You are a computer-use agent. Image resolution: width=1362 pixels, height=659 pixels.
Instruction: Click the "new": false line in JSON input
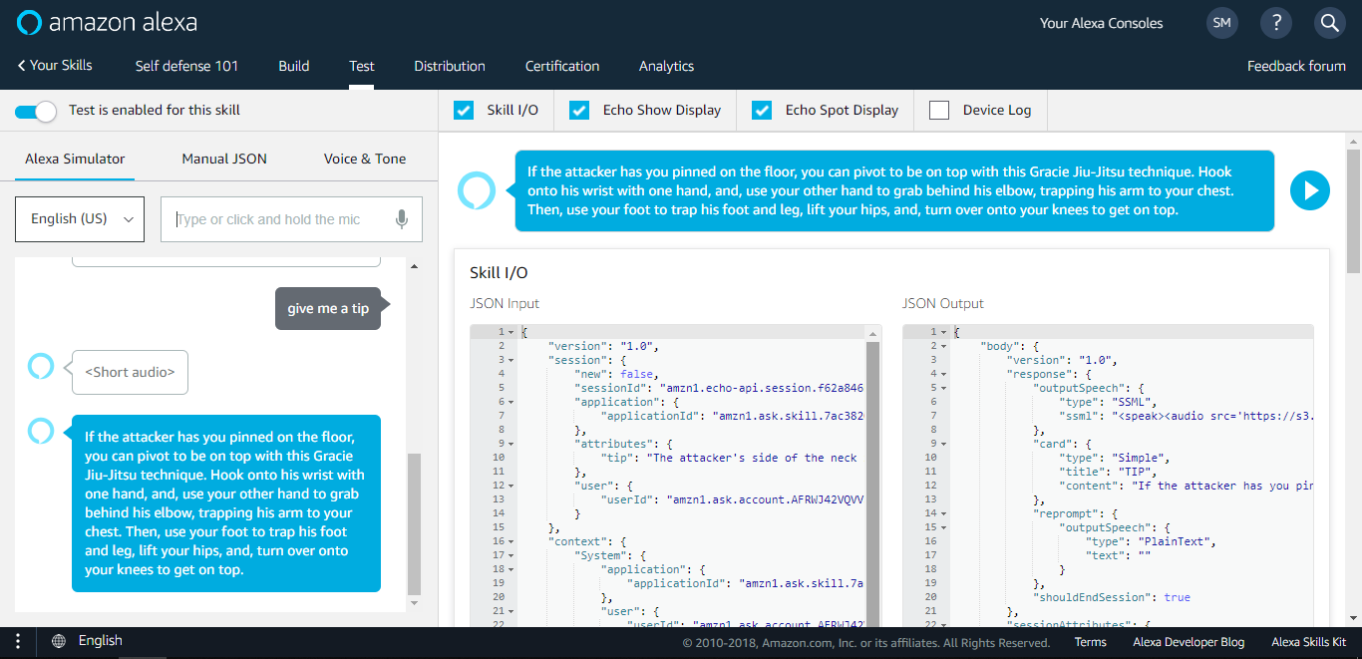616,374
